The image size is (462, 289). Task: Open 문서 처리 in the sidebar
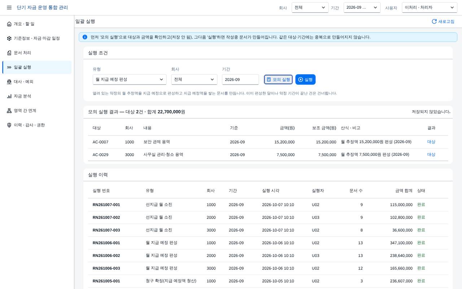click(x=37, y=53)
